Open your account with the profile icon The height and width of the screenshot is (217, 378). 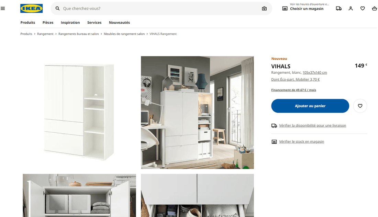pos(351,8)
